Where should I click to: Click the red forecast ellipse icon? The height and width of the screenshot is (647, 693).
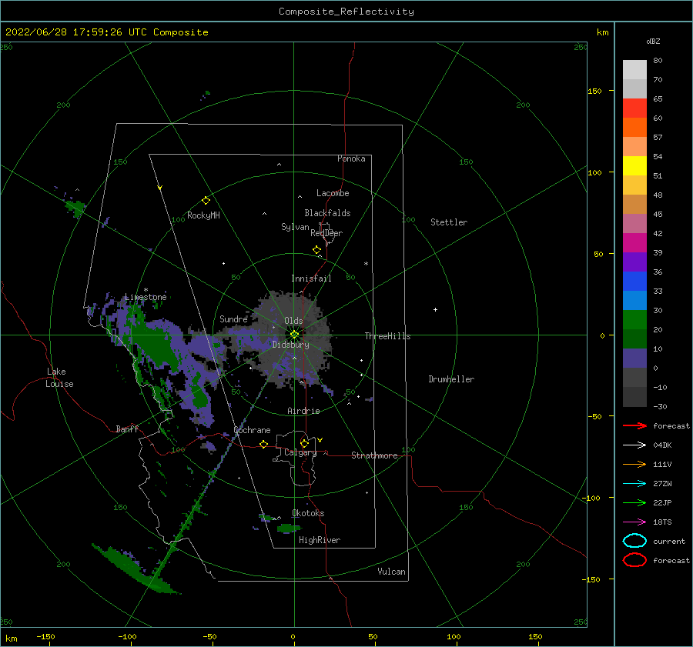[x=634, y=560]
